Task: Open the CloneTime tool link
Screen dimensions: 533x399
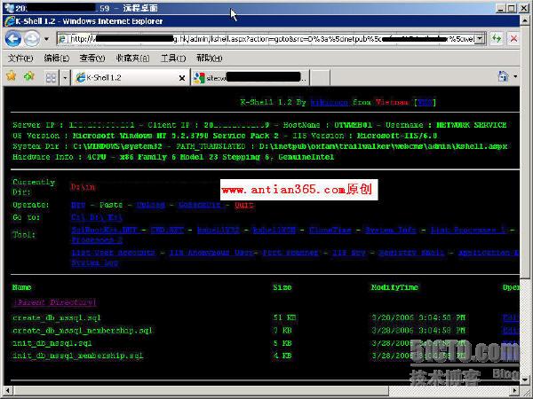Action: tap(330, 231)
